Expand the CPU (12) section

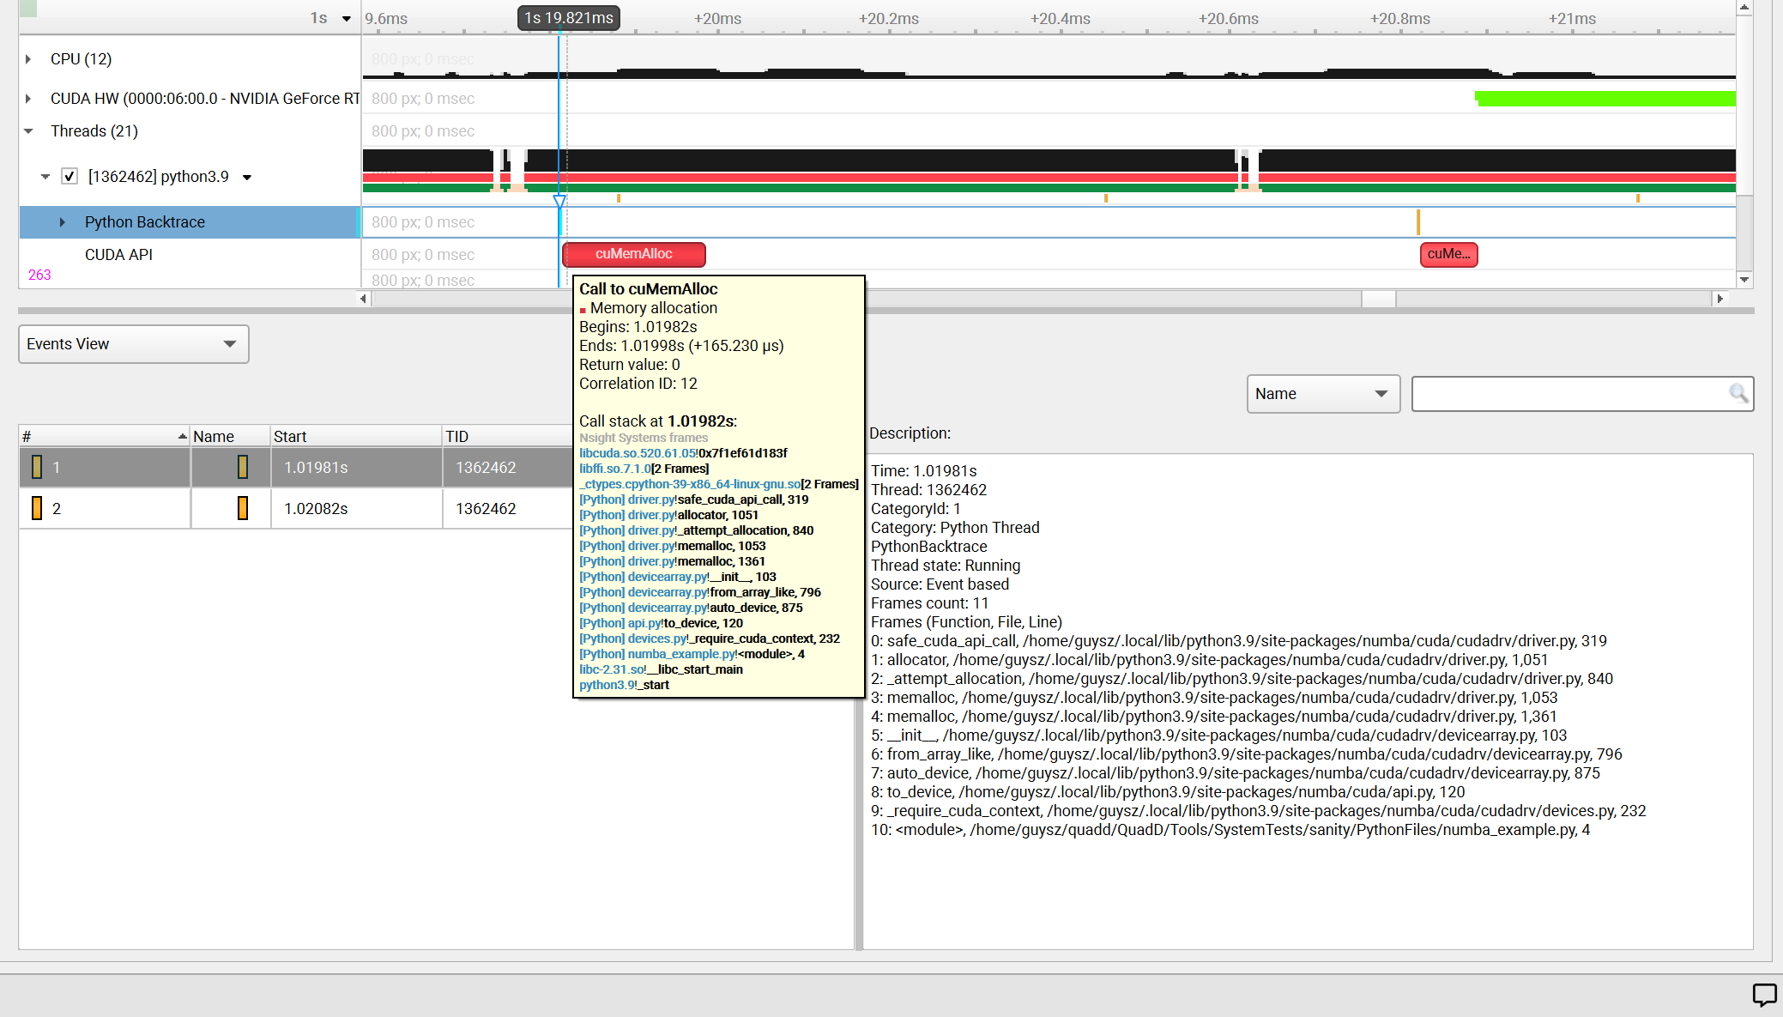[27, 58]
